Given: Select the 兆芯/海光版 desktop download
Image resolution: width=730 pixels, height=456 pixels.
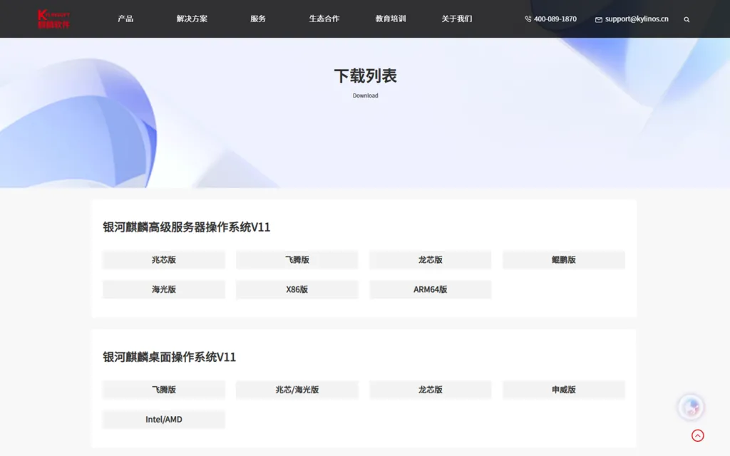Looking at the screenshot, I should [x=297, y=390].
